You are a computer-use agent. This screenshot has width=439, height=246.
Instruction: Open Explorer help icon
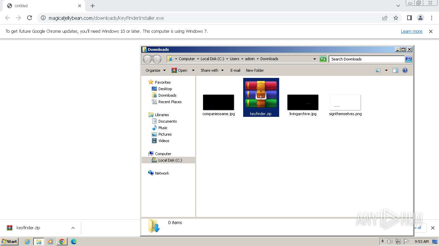pyautogui.click(x=405, y=70)
